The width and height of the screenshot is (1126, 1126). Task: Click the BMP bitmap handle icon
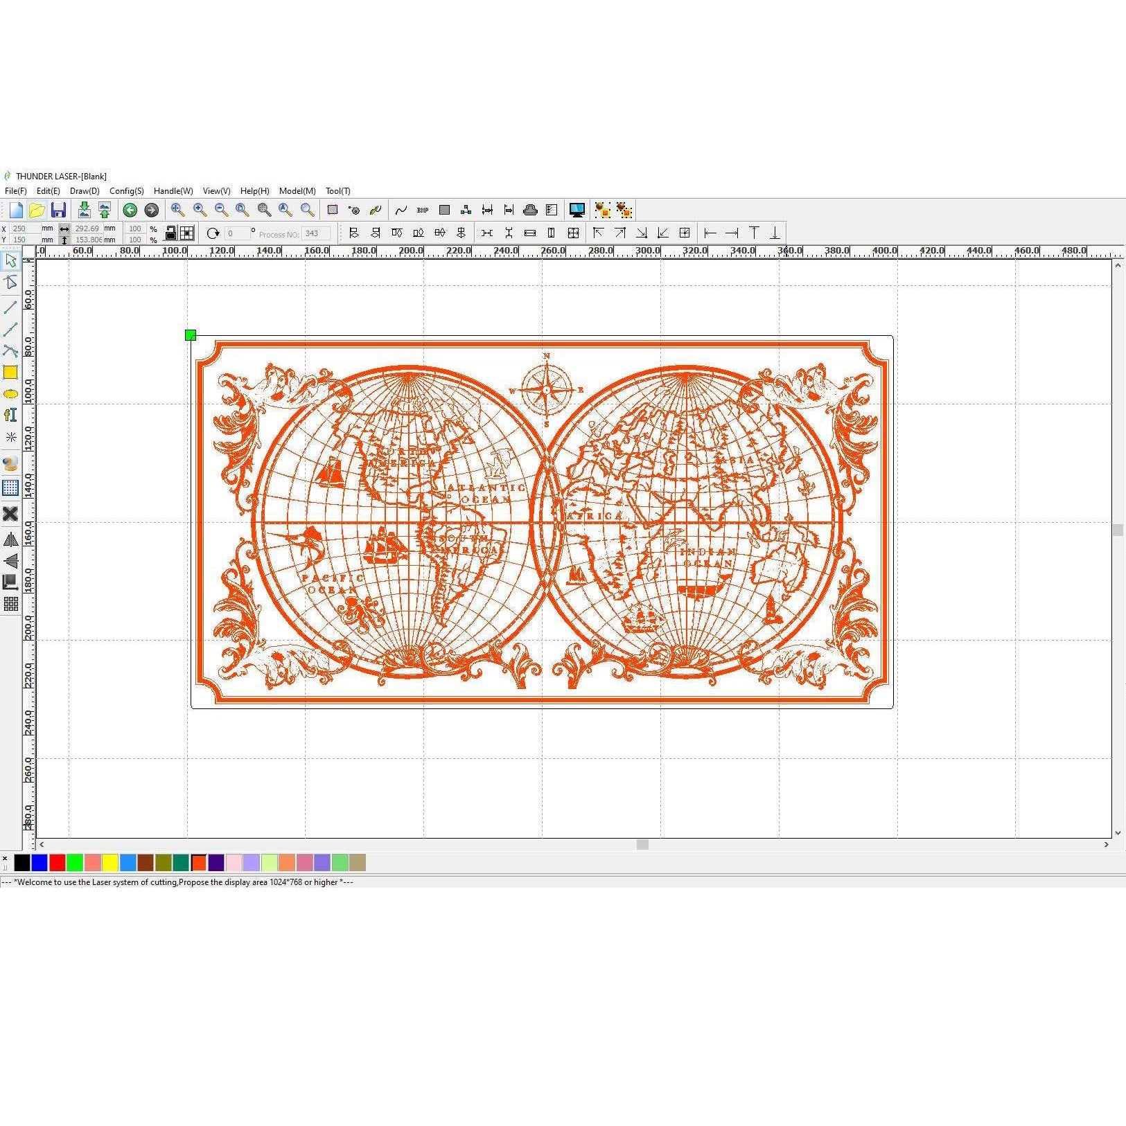(423, 210)
